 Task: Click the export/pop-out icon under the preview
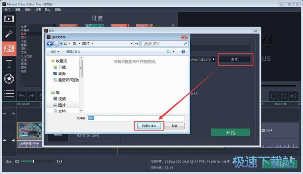(x=274, y=96)
